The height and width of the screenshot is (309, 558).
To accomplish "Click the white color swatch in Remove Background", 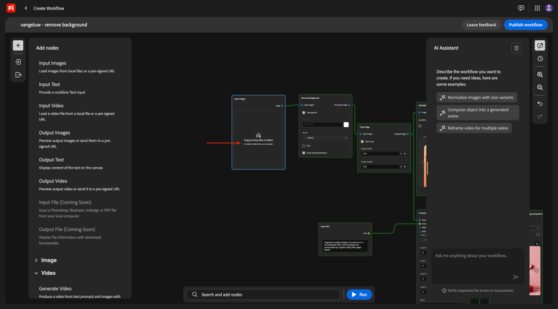I will pos(346,125).
